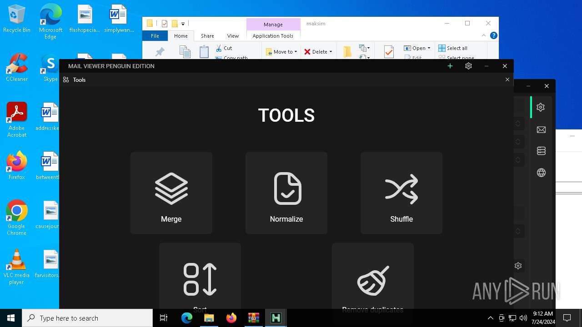Image resolution: width=582 pixels, height=327 pixels.
Task: Select settings gear in background window sidebar
Action: 541,107
